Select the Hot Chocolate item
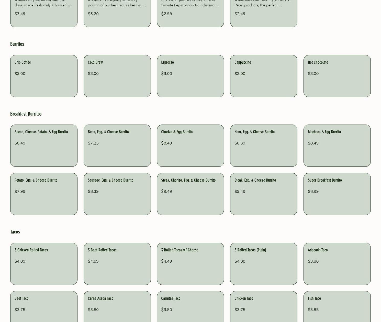 coord(337,76)
